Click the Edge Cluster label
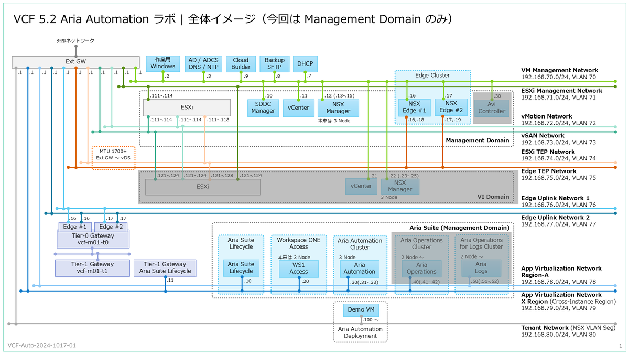Viewport: 629px width, 354px height. pyautogui.click(x=432, y=76)
